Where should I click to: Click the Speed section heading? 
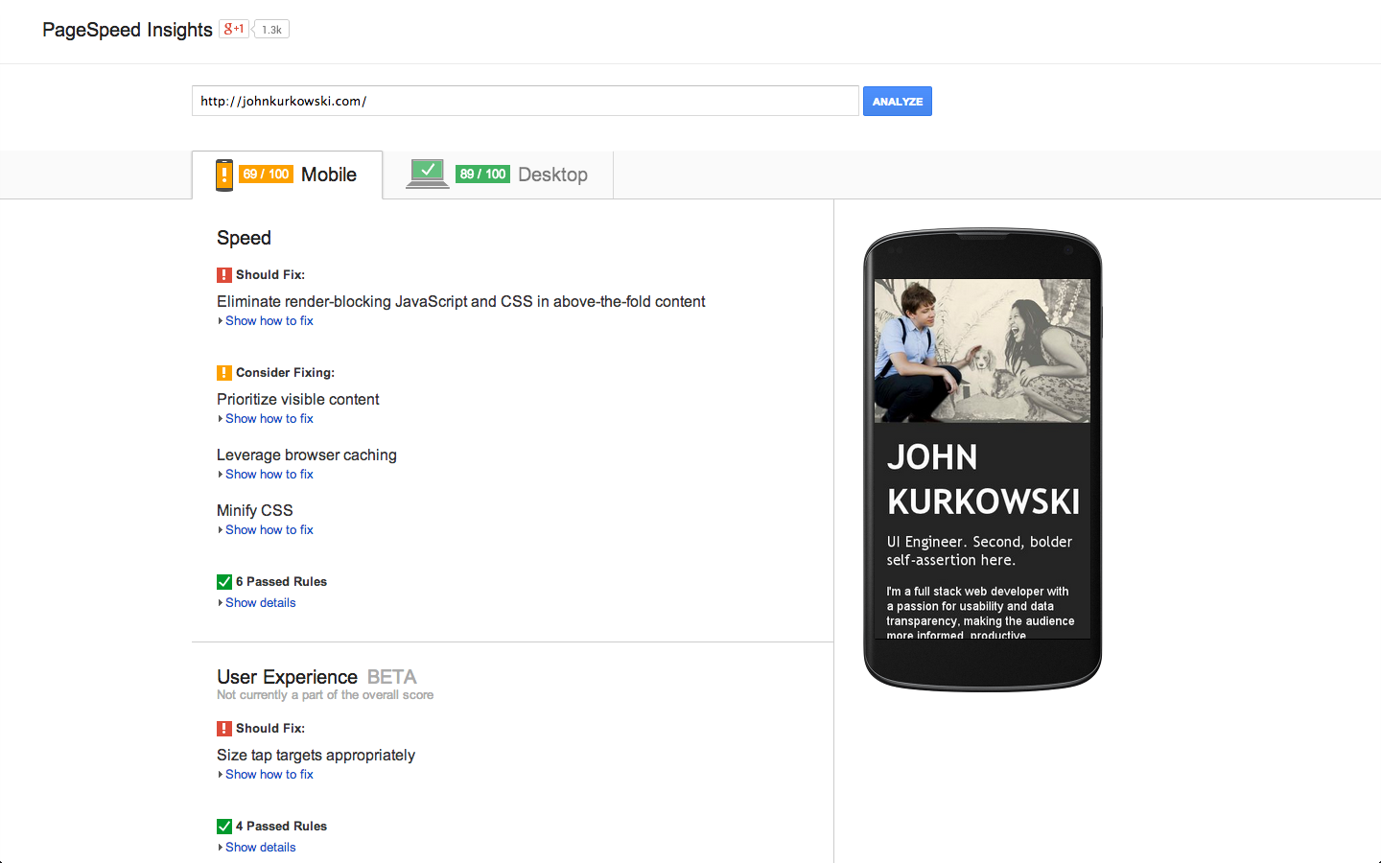coord(244,238)
